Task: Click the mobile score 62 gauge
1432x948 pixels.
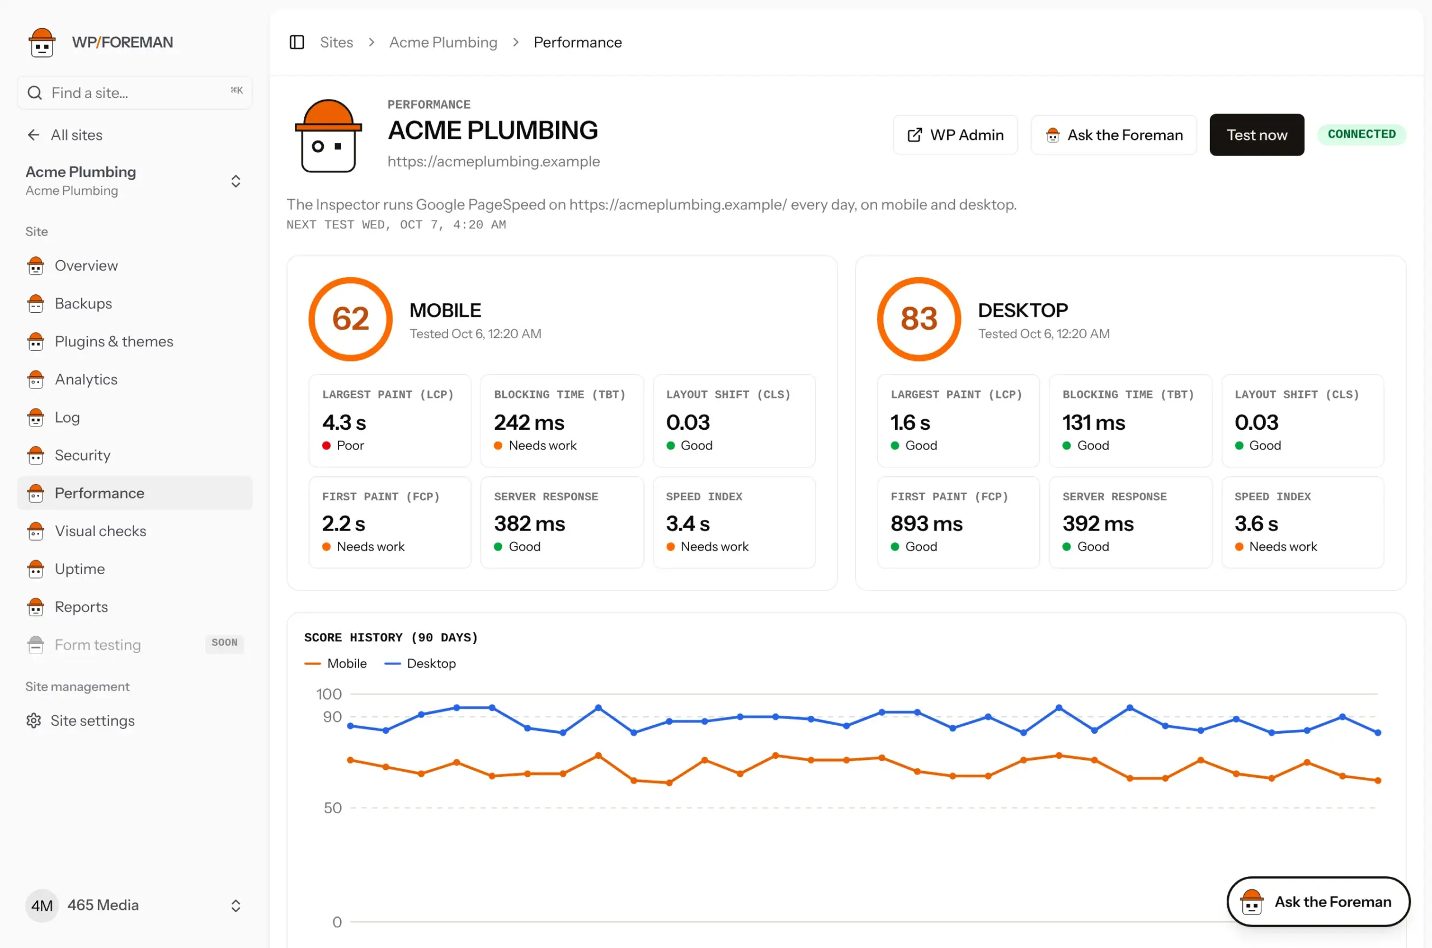Action: [x=350, y=319]
